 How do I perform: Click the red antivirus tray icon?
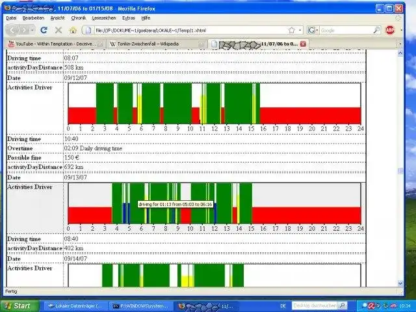pyautogui.click(x=371, y=306)
